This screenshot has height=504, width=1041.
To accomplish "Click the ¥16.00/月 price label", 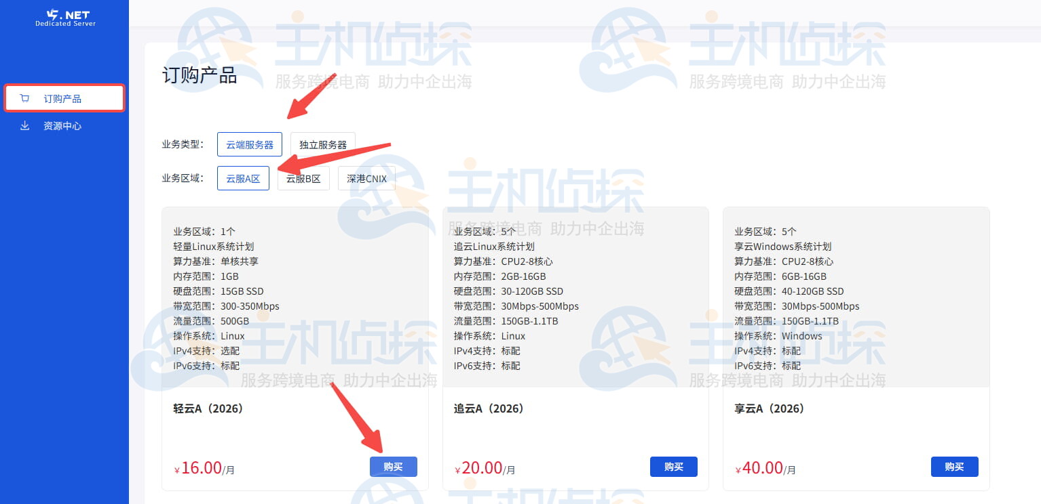I will [204, 468].
